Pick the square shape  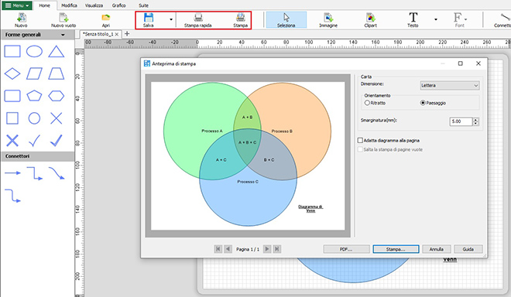(x=12, y=118)
